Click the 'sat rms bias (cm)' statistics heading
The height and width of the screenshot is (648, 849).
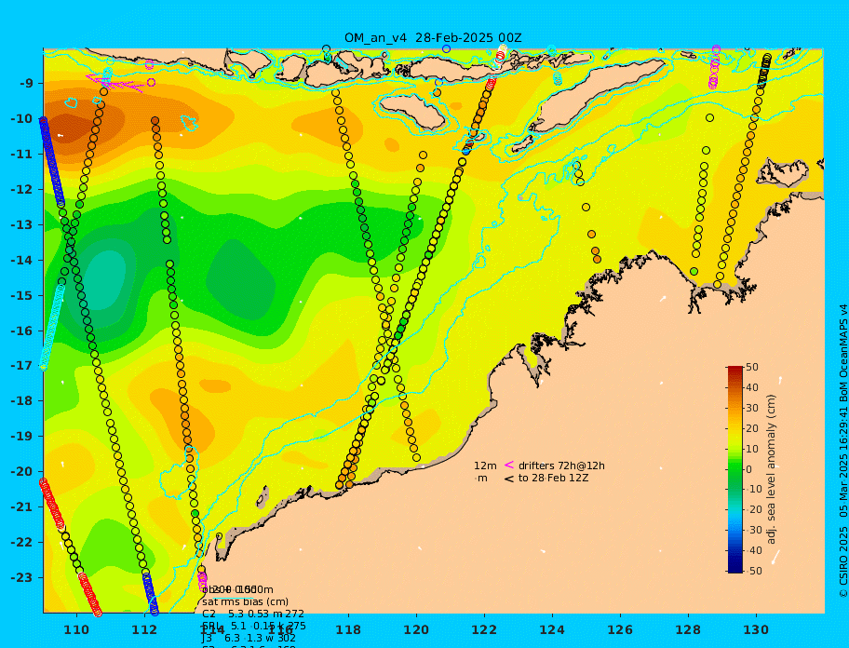(x=245, y=601)
